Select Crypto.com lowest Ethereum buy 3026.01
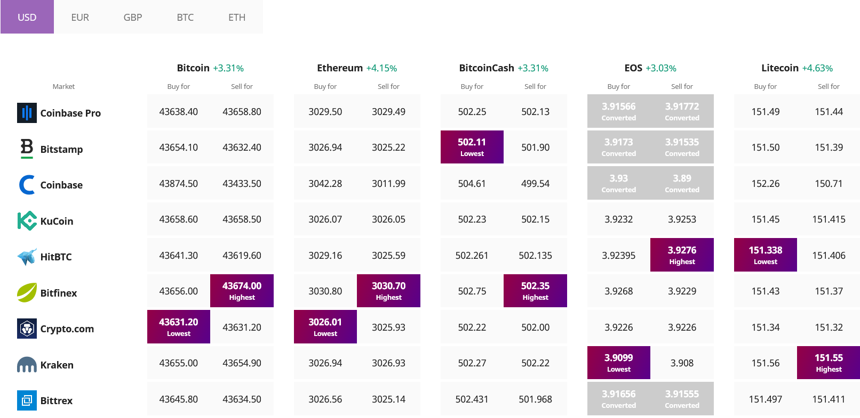 (x=325, y=327)
